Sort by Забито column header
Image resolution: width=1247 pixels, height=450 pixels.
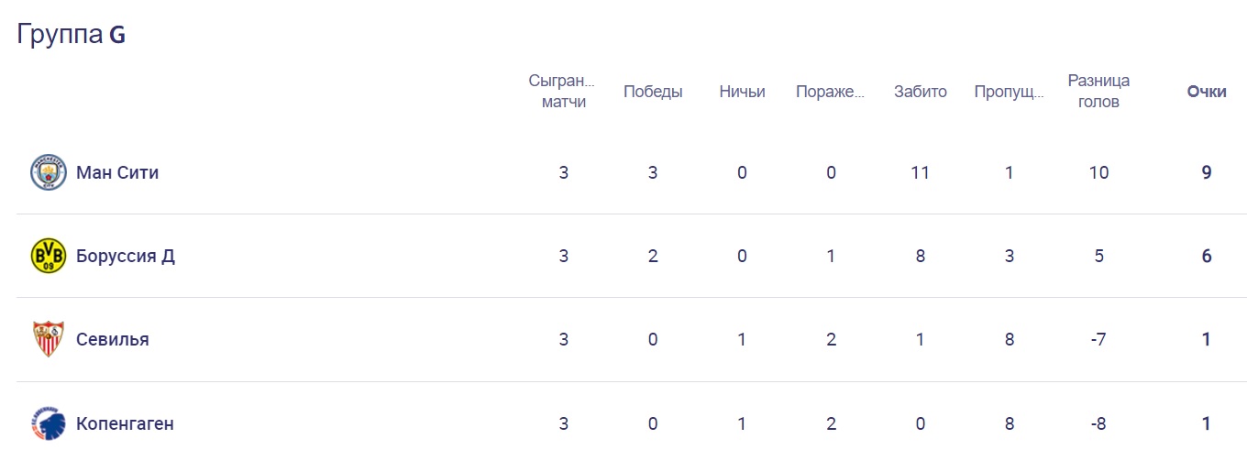(x=920, y=92)
